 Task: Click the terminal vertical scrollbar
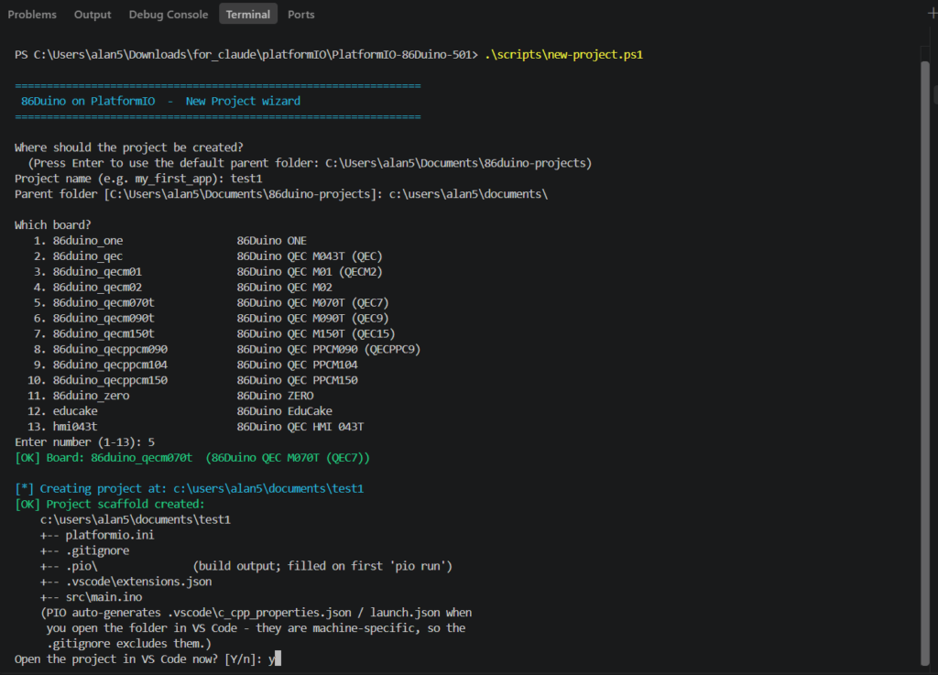(x=925, y=363)
